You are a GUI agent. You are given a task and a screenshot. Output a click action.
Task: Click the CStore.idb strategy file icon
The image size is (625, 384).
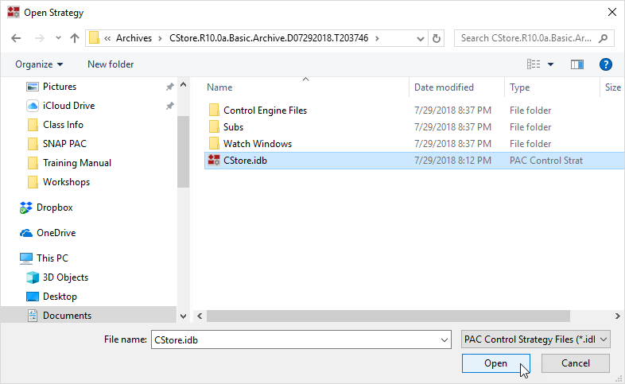coord(213,161)
